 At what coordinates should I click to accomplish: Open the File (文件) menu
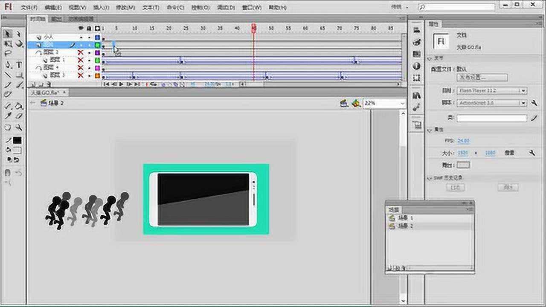click(29, 7)
